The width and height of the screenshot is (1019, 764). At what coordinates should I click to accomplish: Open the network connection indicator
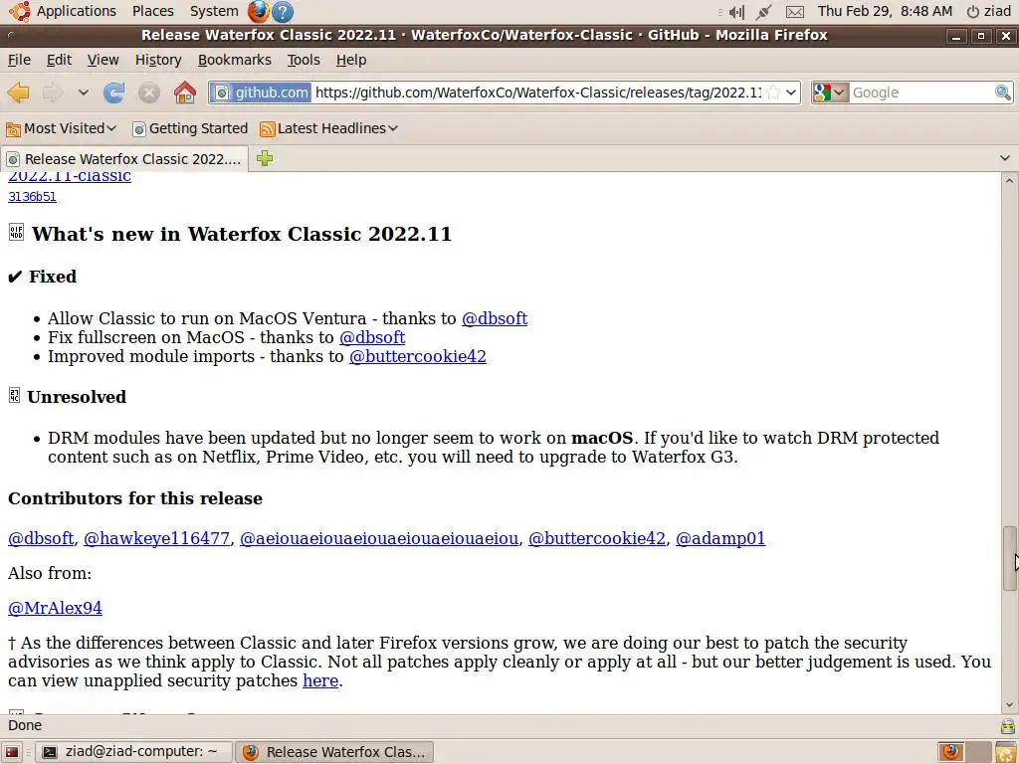(764, 11)
